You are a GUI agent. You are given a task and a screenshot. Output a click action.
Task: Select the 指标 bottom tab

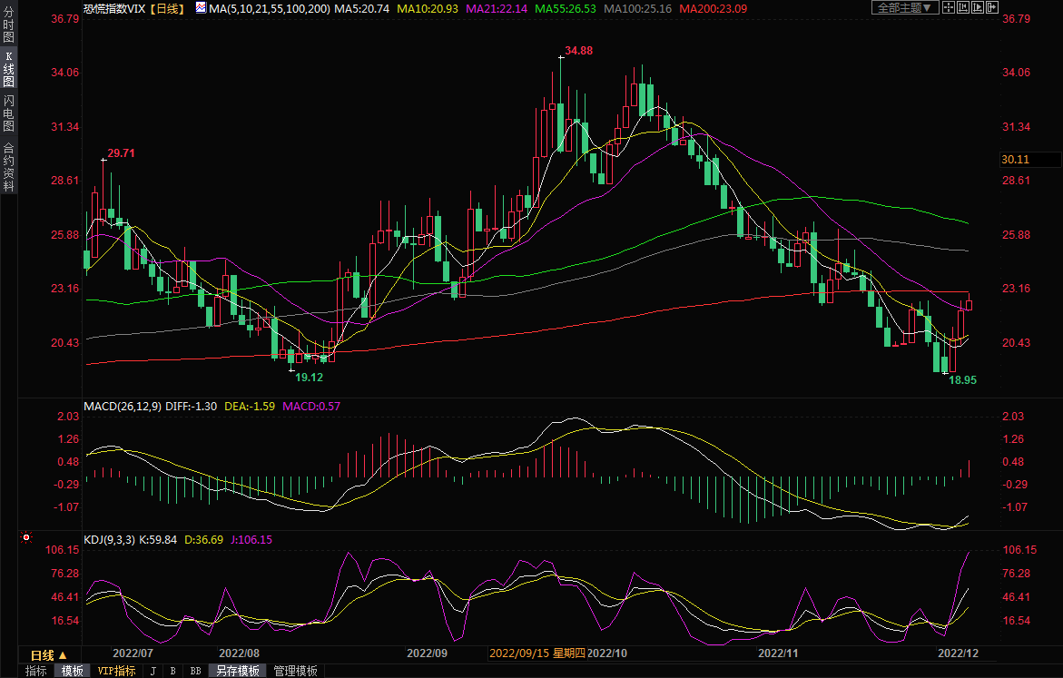coord(36,671)
